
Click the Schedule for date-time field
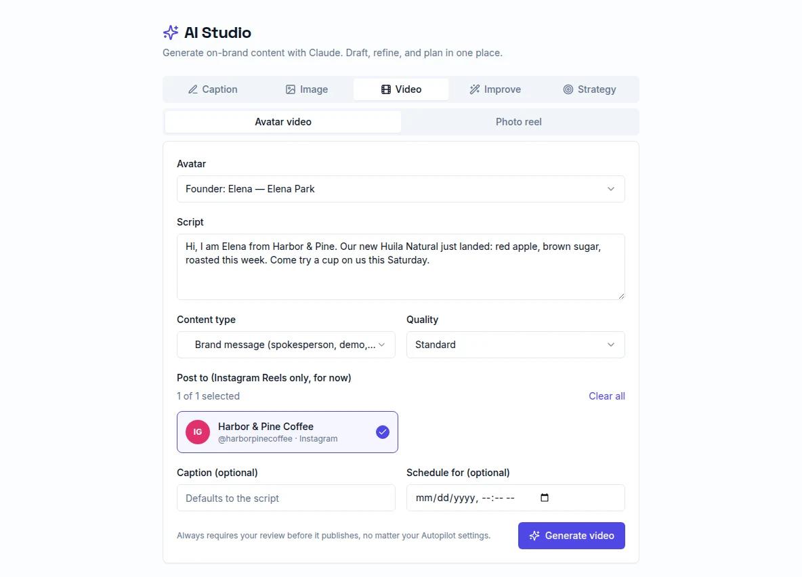515,498
